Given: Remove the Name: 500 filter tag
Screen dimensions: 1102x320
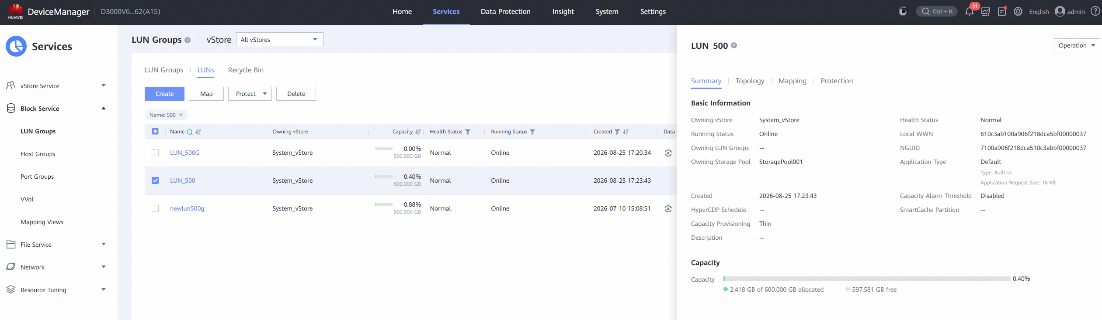Looking at the screenshot, I should (181, 115).
